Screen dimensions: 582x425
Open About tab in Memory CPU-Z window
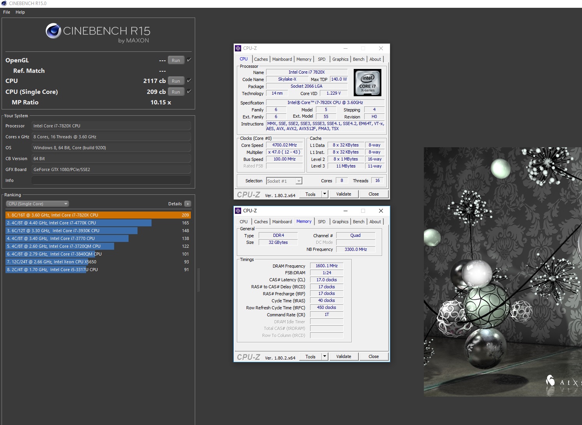375,222
